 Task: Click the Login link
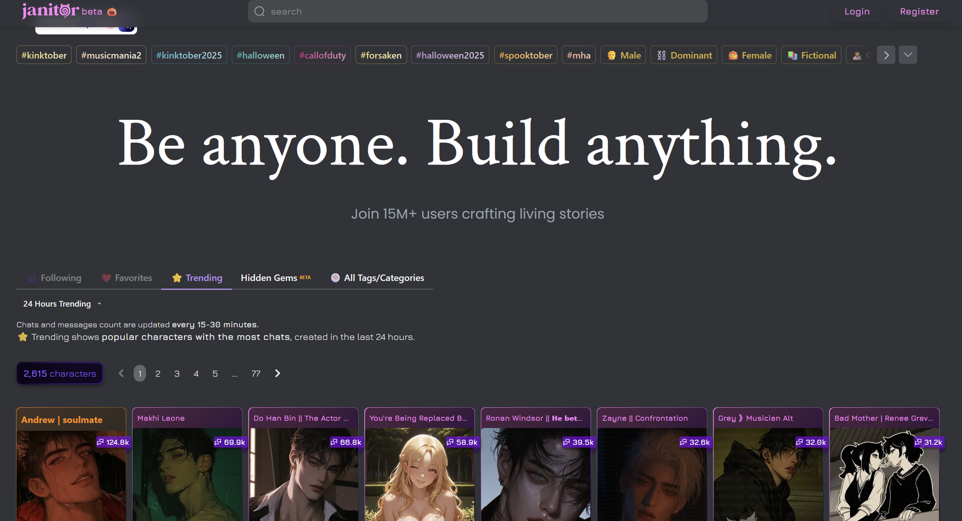tap(857, 11)
